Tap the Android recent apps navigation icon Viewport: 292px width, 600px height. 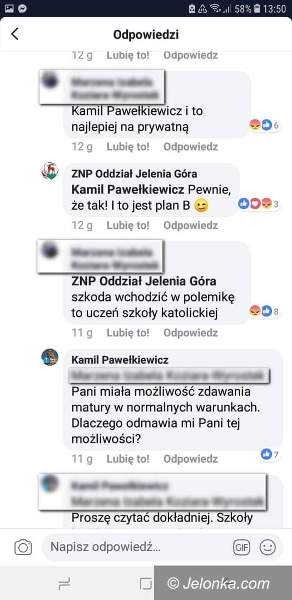tap(65, 583)
